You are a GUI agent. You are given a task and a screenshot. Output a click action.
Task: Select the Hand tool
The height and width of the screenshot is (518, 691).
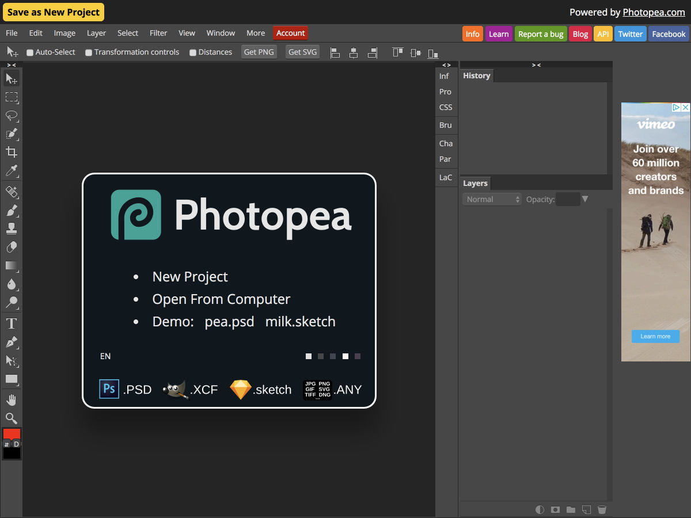[12, 400]
